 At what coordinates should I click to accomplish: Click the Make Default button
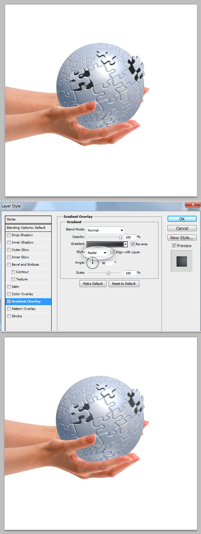(93, 284)
